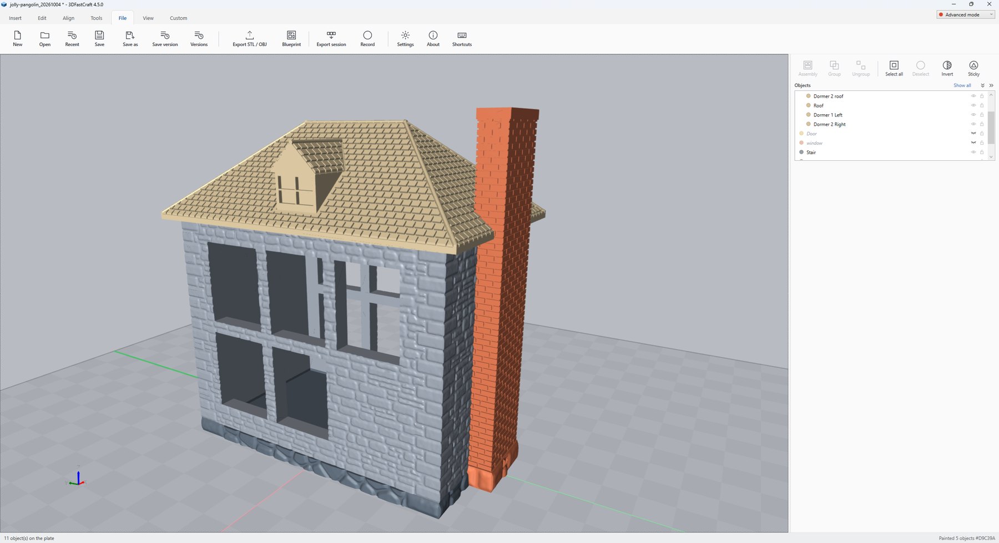Image resolution: width=999 pixels, height=543 pixels.
Task: Enable Sticky selection mode
Action: pos(973,68)
